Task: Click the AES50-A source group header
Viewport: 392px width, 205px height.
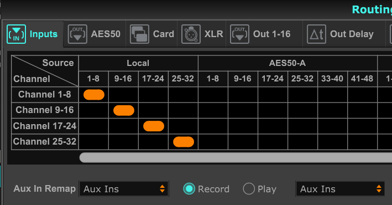Action: [288, 63]
